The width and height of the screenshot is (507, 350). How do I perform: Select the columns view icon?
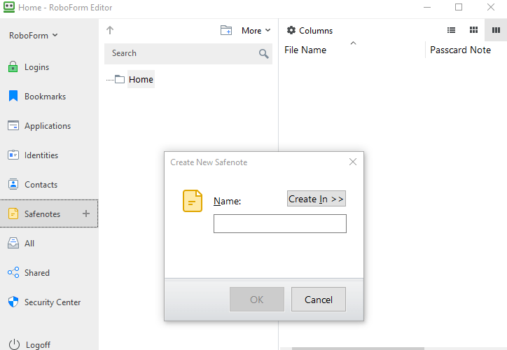pos(496,30)
